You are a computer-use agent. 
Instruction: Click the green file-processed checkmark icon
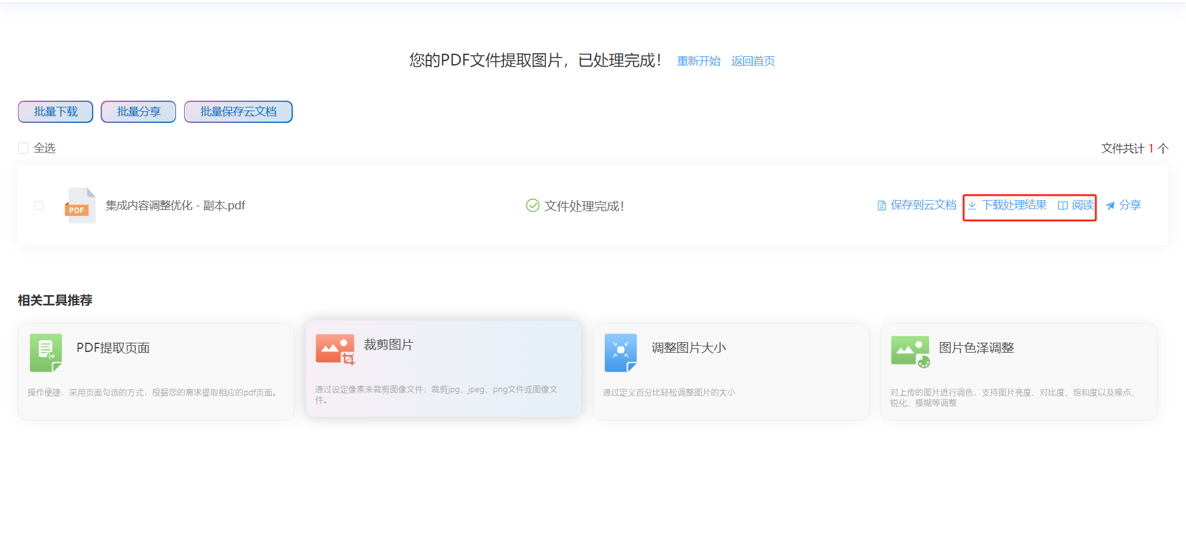click(532, 206)
